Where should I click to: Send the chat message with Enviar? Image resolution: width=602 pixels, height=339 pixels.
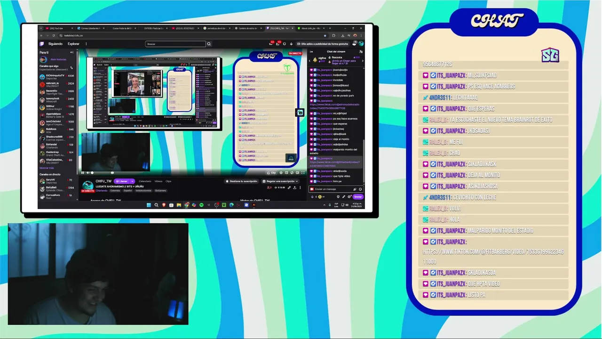tap(358, 197)
